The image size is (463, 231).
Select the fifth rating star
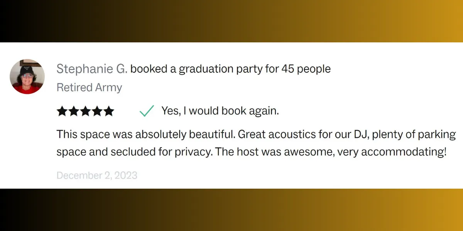[108, 111]
